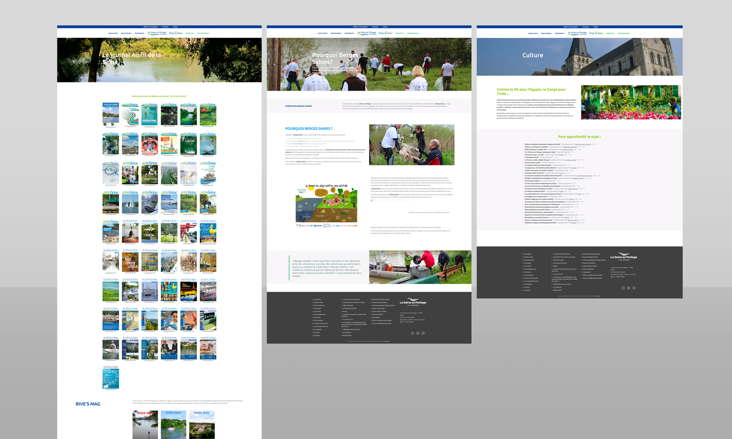Image resolution: width=732 pixels, height=439 pixels.
Task: Click the waste degradation time infographic
Action: point(326,205)
